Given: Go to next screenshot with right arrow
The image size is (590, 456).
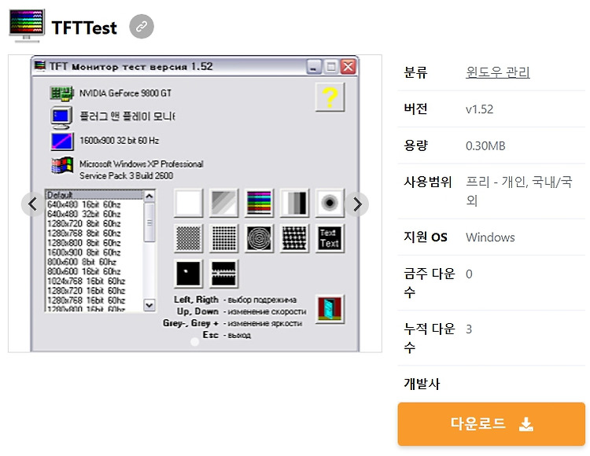Looking at the screenshot, I should pyautogui.click(x=357, y=204).
